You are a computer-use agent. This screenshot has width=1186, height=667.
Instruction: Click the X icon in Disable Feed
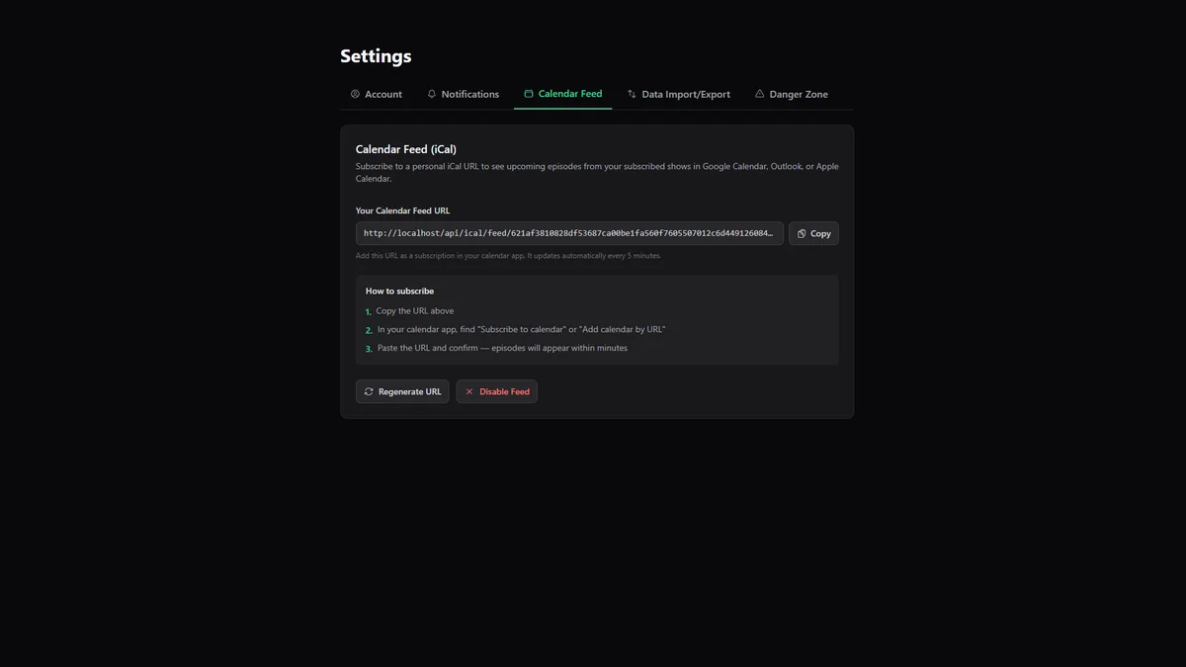click(469, 392)
